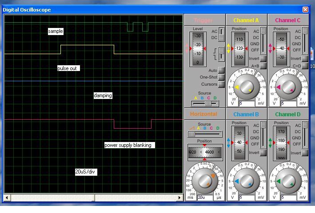Screen dimensions: 315x213
Task: Click Channel B Position thumbwheel
Action: [x=239, y=143]
